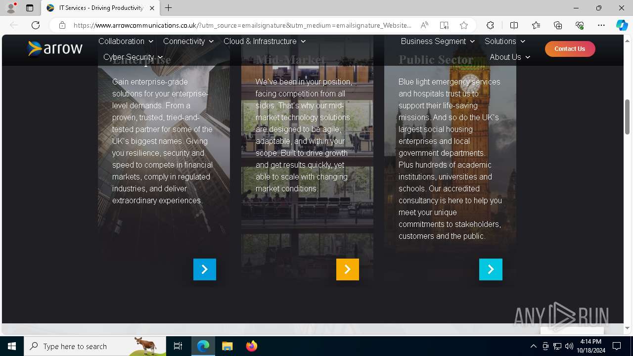Open network tray icon

pos(557,346)
